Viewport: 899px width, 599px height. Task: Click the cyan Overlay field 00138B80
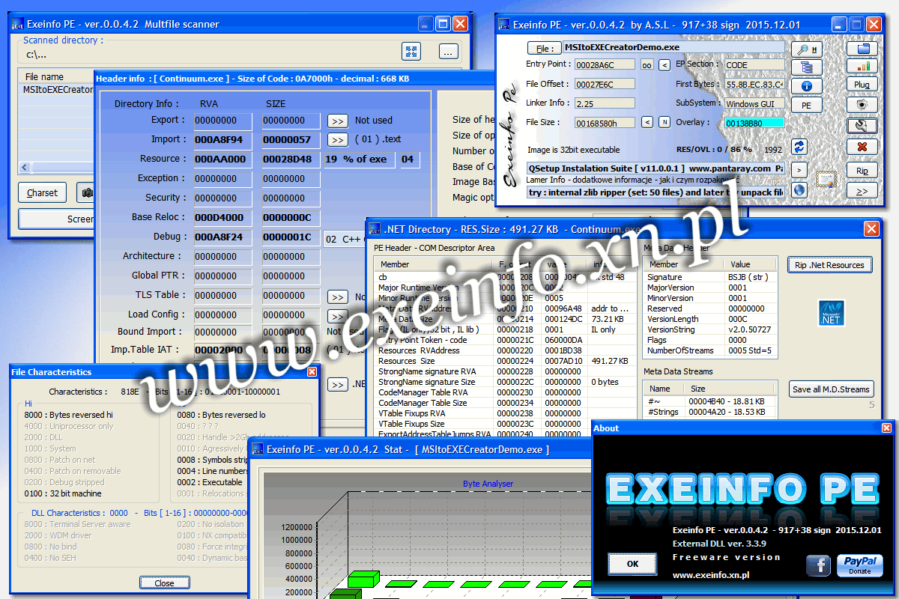point(754,122)
